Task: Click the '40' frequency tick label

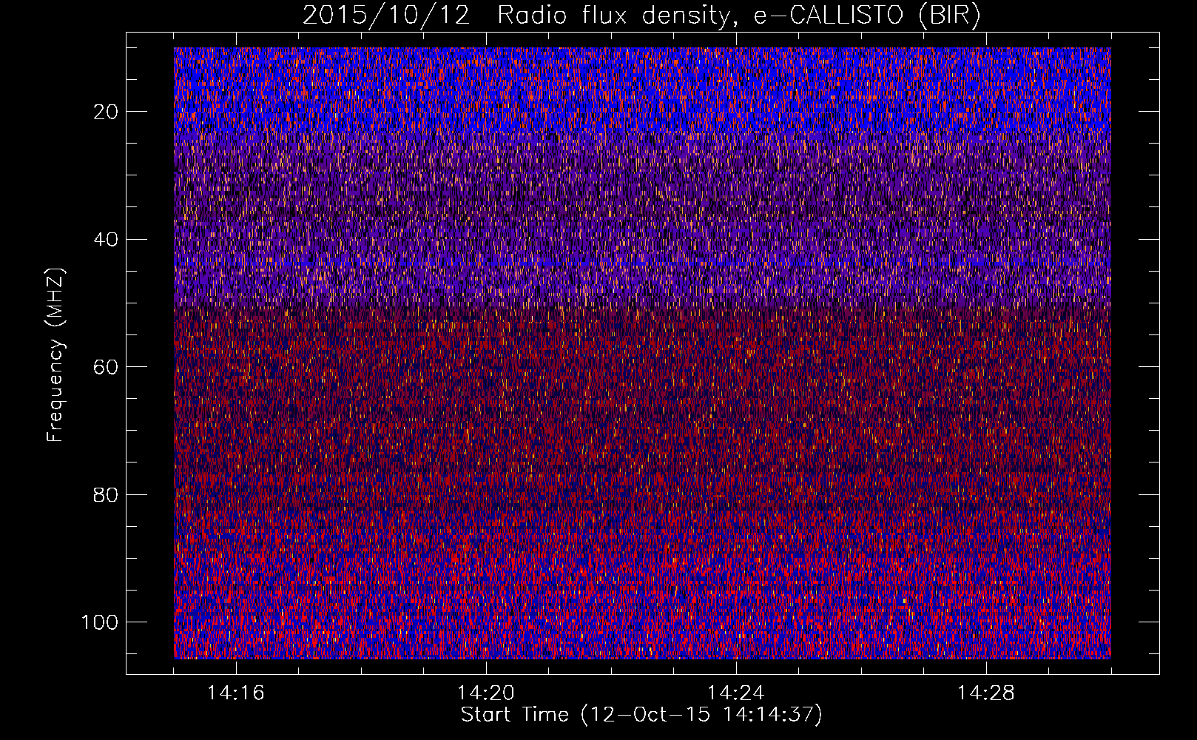Action: pyautogui.click(x=107, y=240)
